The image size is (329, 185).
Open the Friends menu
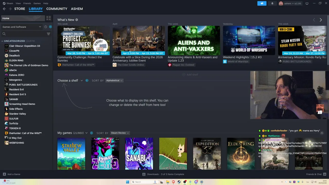tap(27, 3)
